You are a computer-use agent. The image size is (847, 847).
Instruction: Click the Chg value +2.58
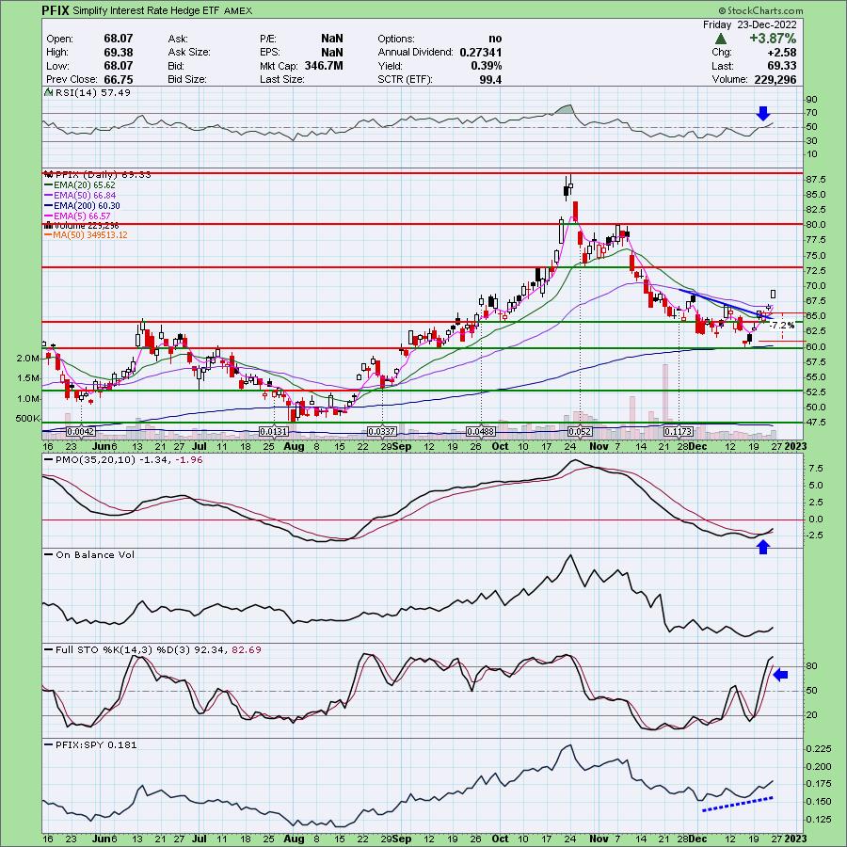click(782, 53)
